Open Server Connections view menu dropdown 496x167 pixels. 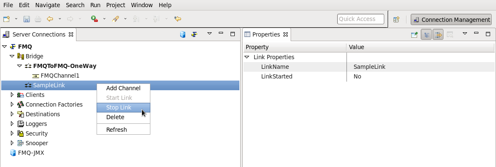(x=210, y=33)
